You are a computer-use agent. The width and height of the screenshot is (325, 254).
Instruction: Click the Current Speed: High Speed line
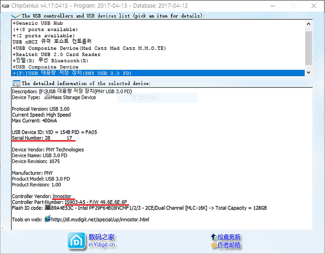pyautogui.click(x=41, y=115)
